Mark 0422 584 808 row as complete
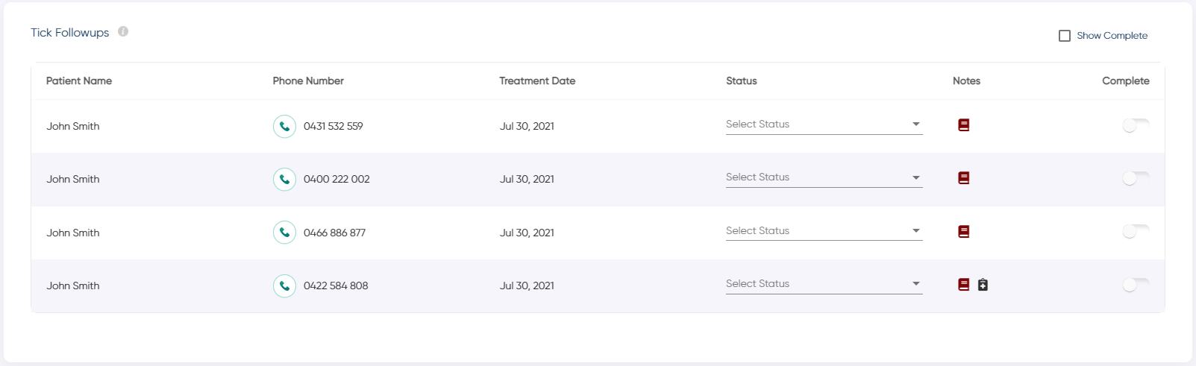 click(1136, 285)
